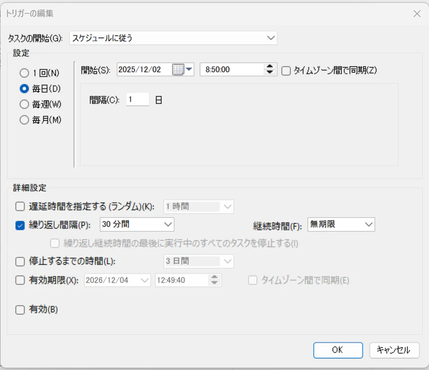Screen dimensions: 429x370
Task: Uncheck 繰り返し間隔(P) checkbox
Action: click(x=20, y=225)
